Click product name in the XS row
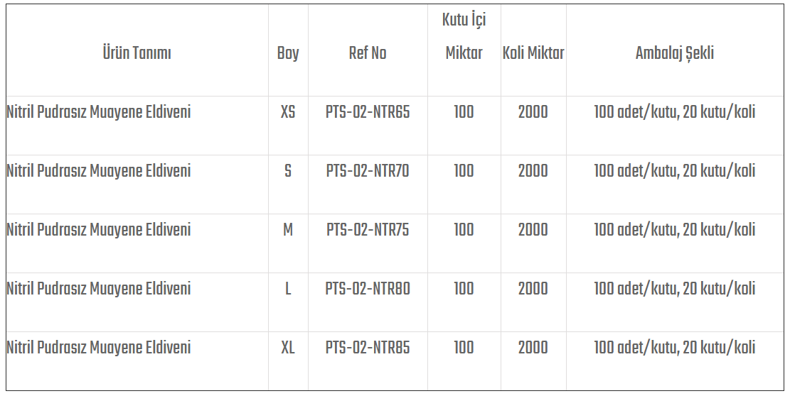Screen dimensions: 790x396 pos(99,112)
